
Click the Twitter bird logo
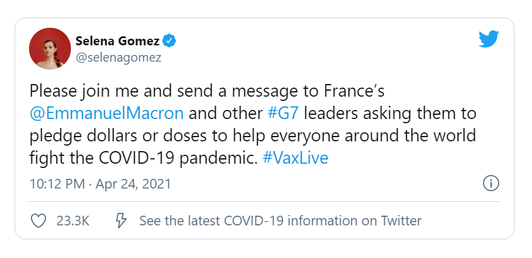pyautogui.click(x=488, y=39)
